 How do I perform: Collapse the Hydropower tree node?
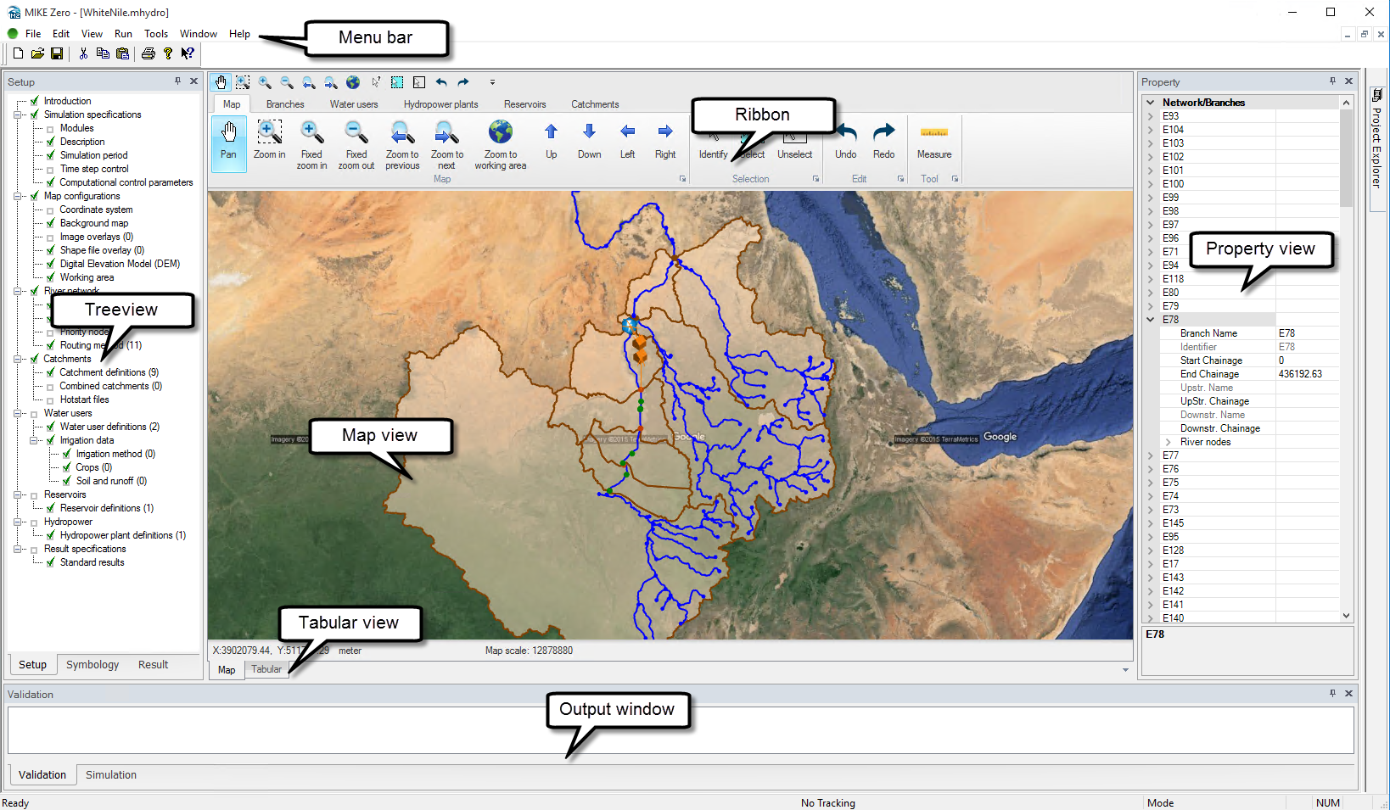pyautogui.click(x=18, y=522)
